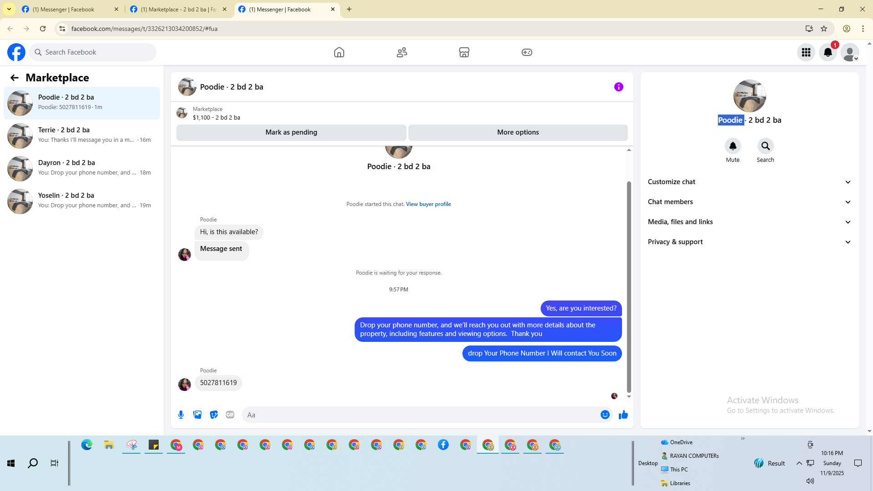
Task: Click the Mark as pending button
Action: click(291, 132)
